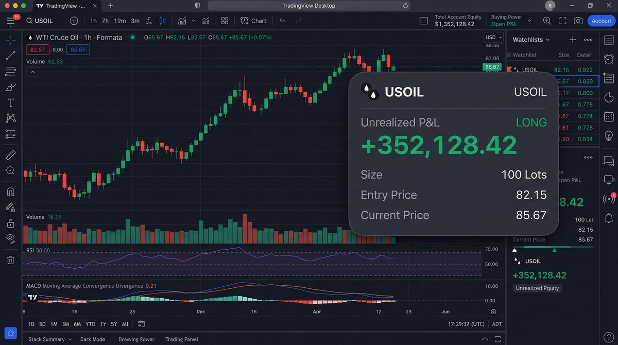Toggle stay in drawing mode pencil-lock
618x345 pixels.
pyautogui.click(x=10, y=208)
